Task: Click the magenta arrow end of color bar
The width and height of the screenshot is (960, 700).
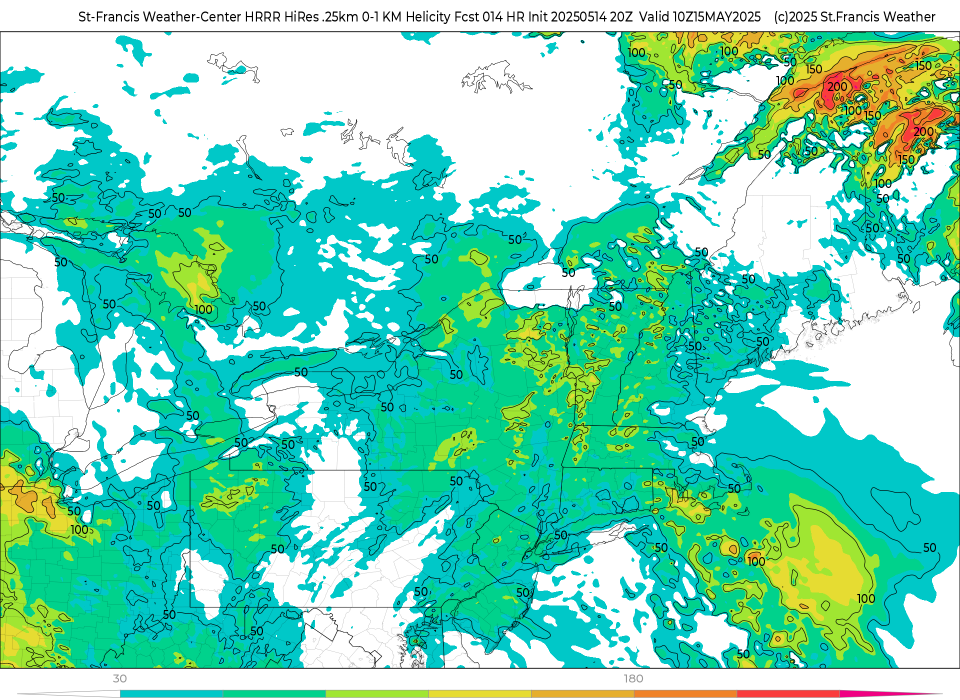Action: coord(890,694)
